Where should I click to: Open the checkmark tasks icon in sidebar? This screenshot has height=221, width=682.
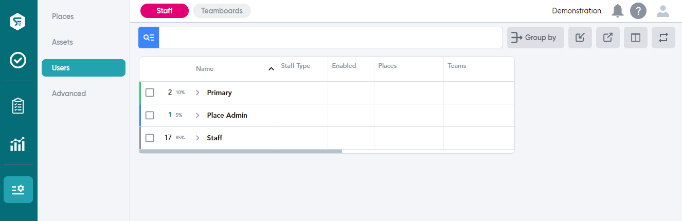pyautogui.click(x=18, y=60)
